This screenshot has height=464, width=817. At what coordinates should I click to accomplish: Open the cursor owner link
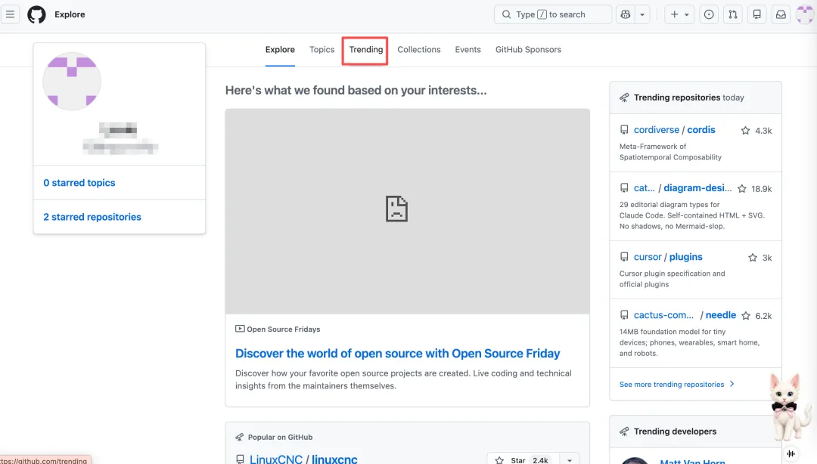(648, 257)
